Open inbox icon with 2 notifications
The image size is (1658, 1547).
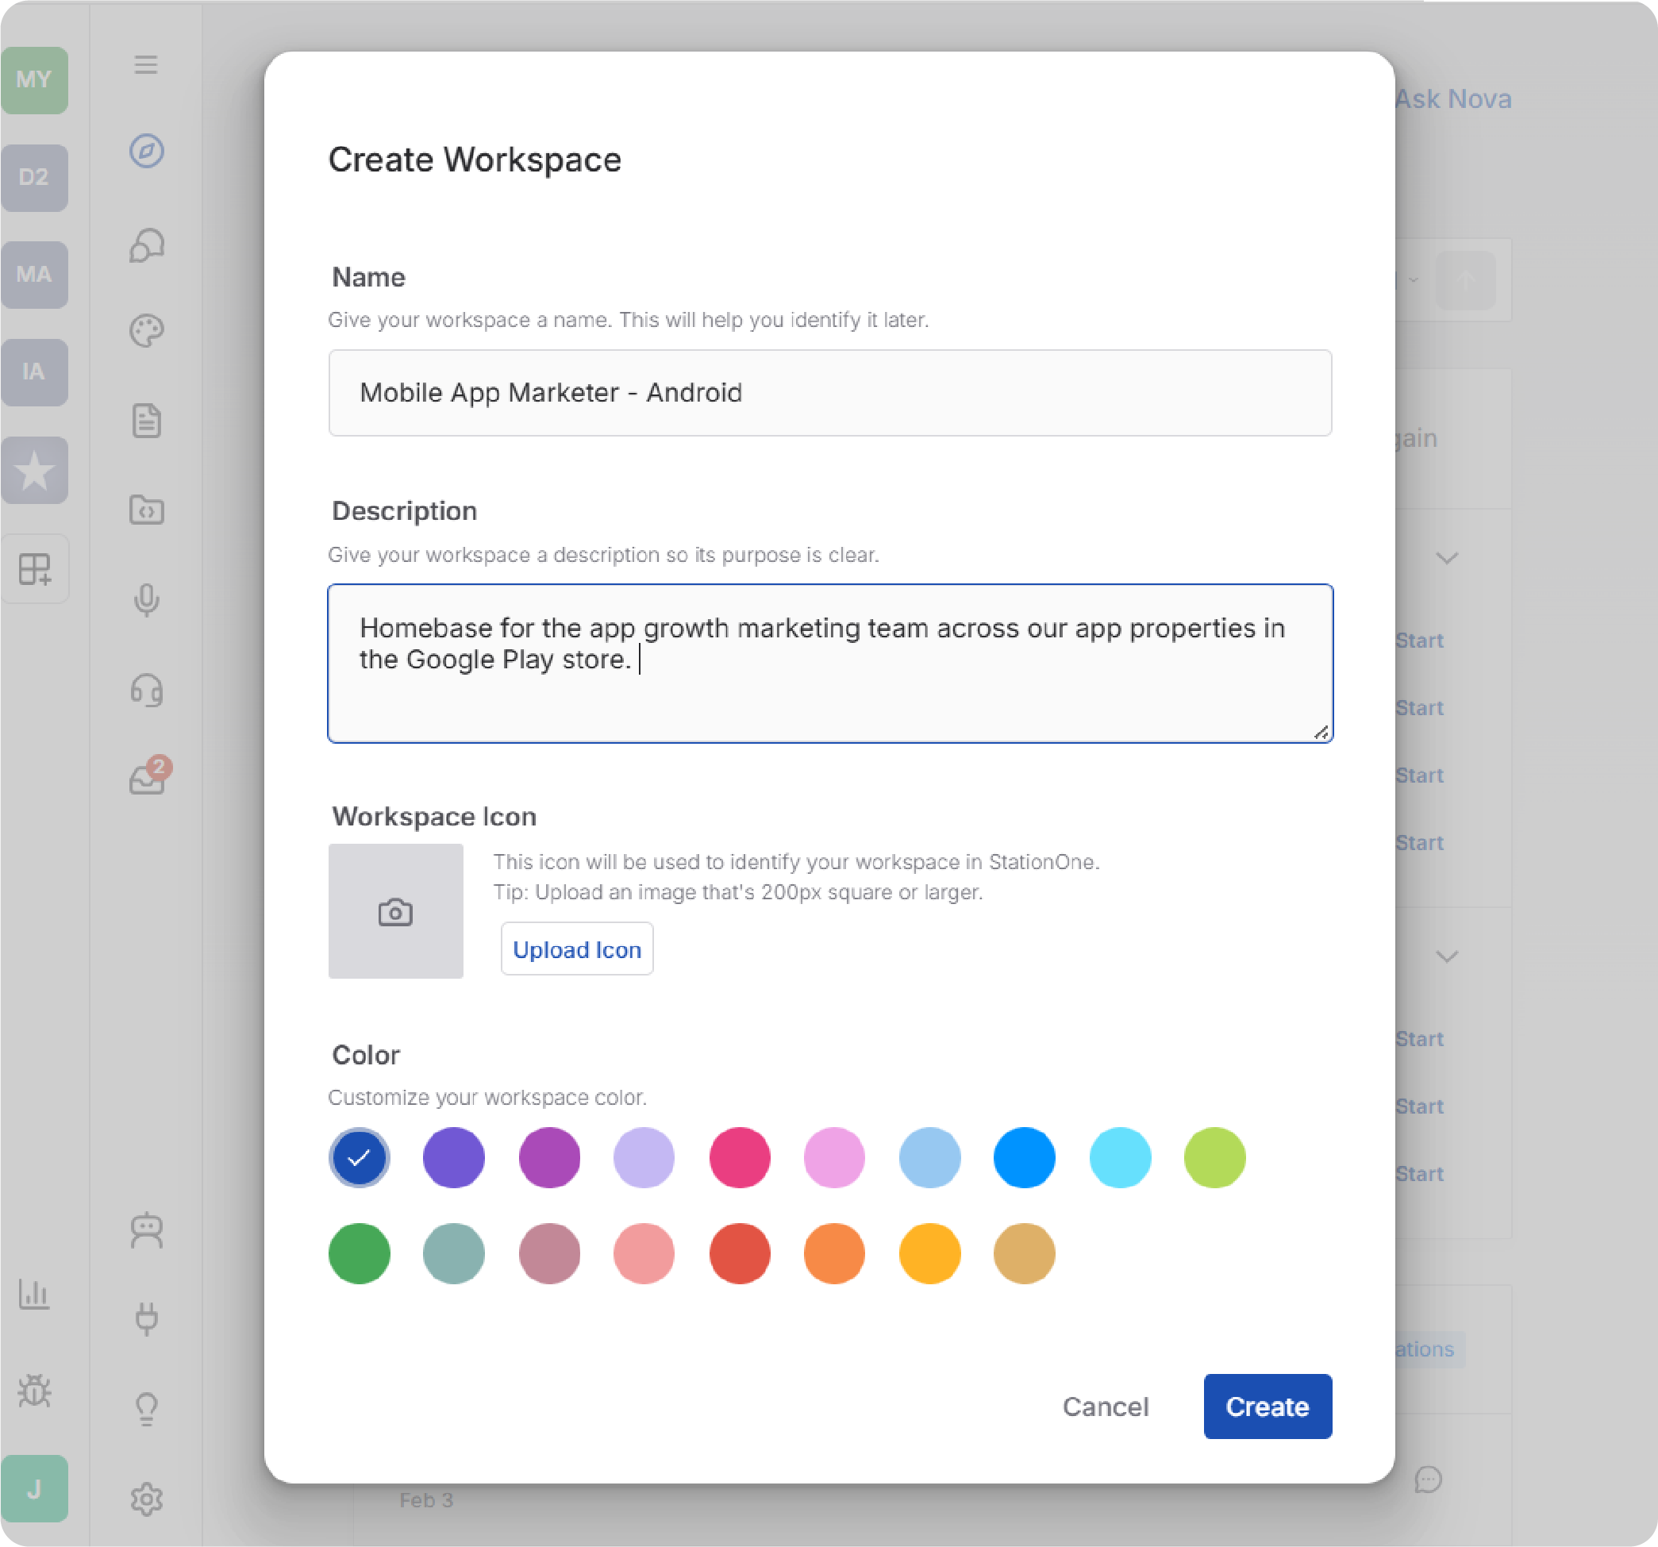148,778
